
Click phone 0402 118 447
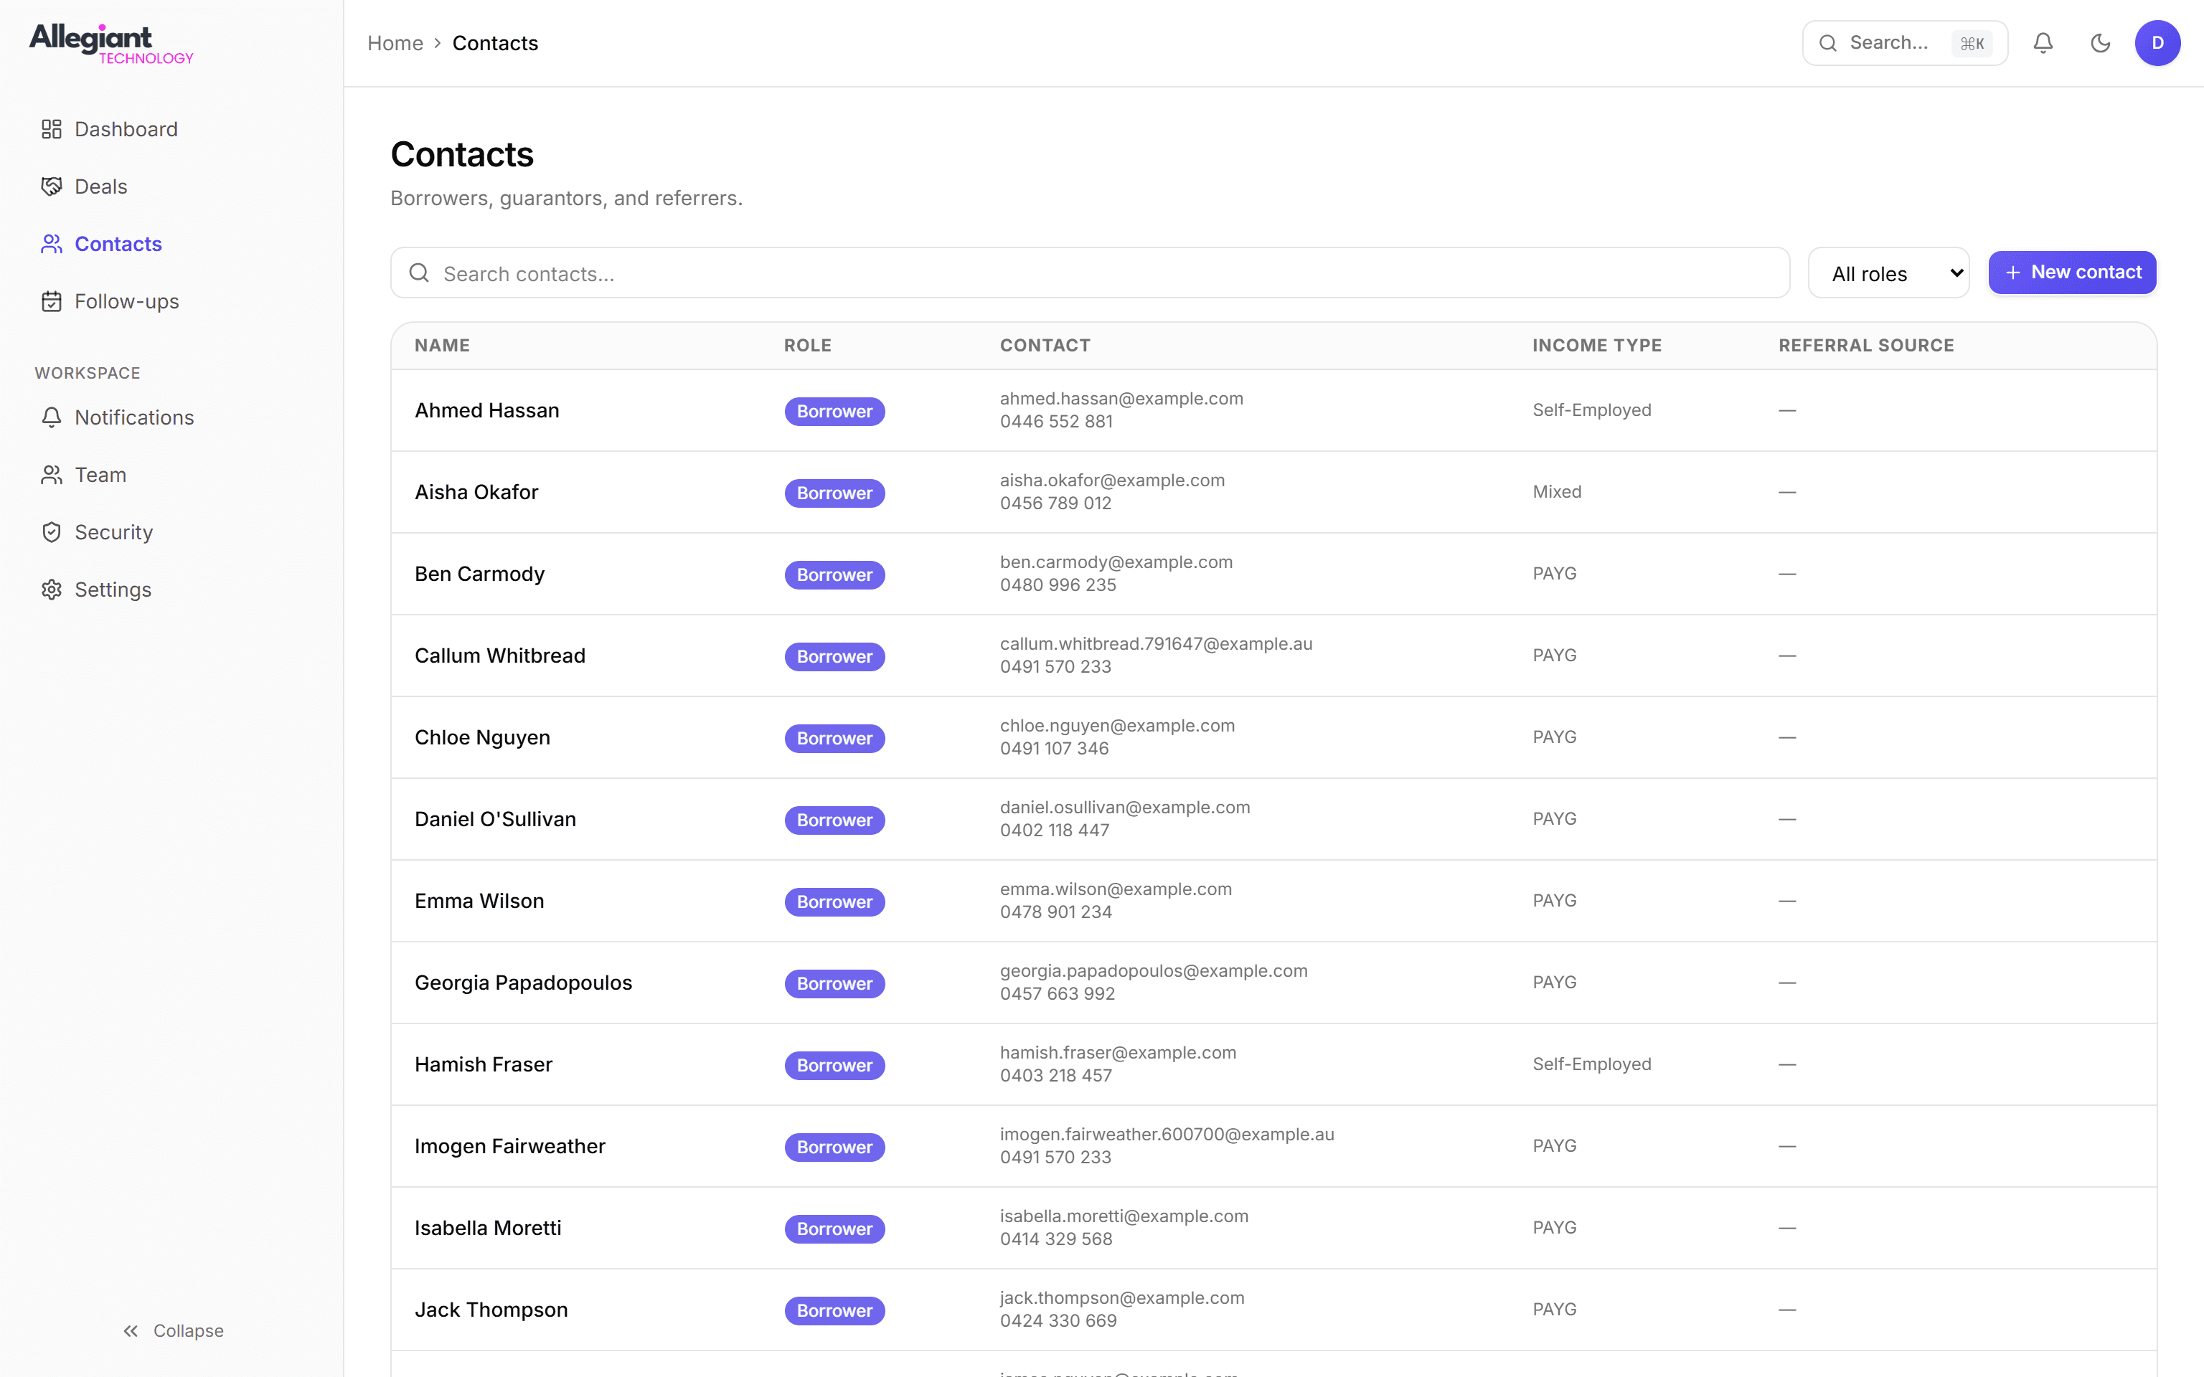click(x=1054, y=830)
